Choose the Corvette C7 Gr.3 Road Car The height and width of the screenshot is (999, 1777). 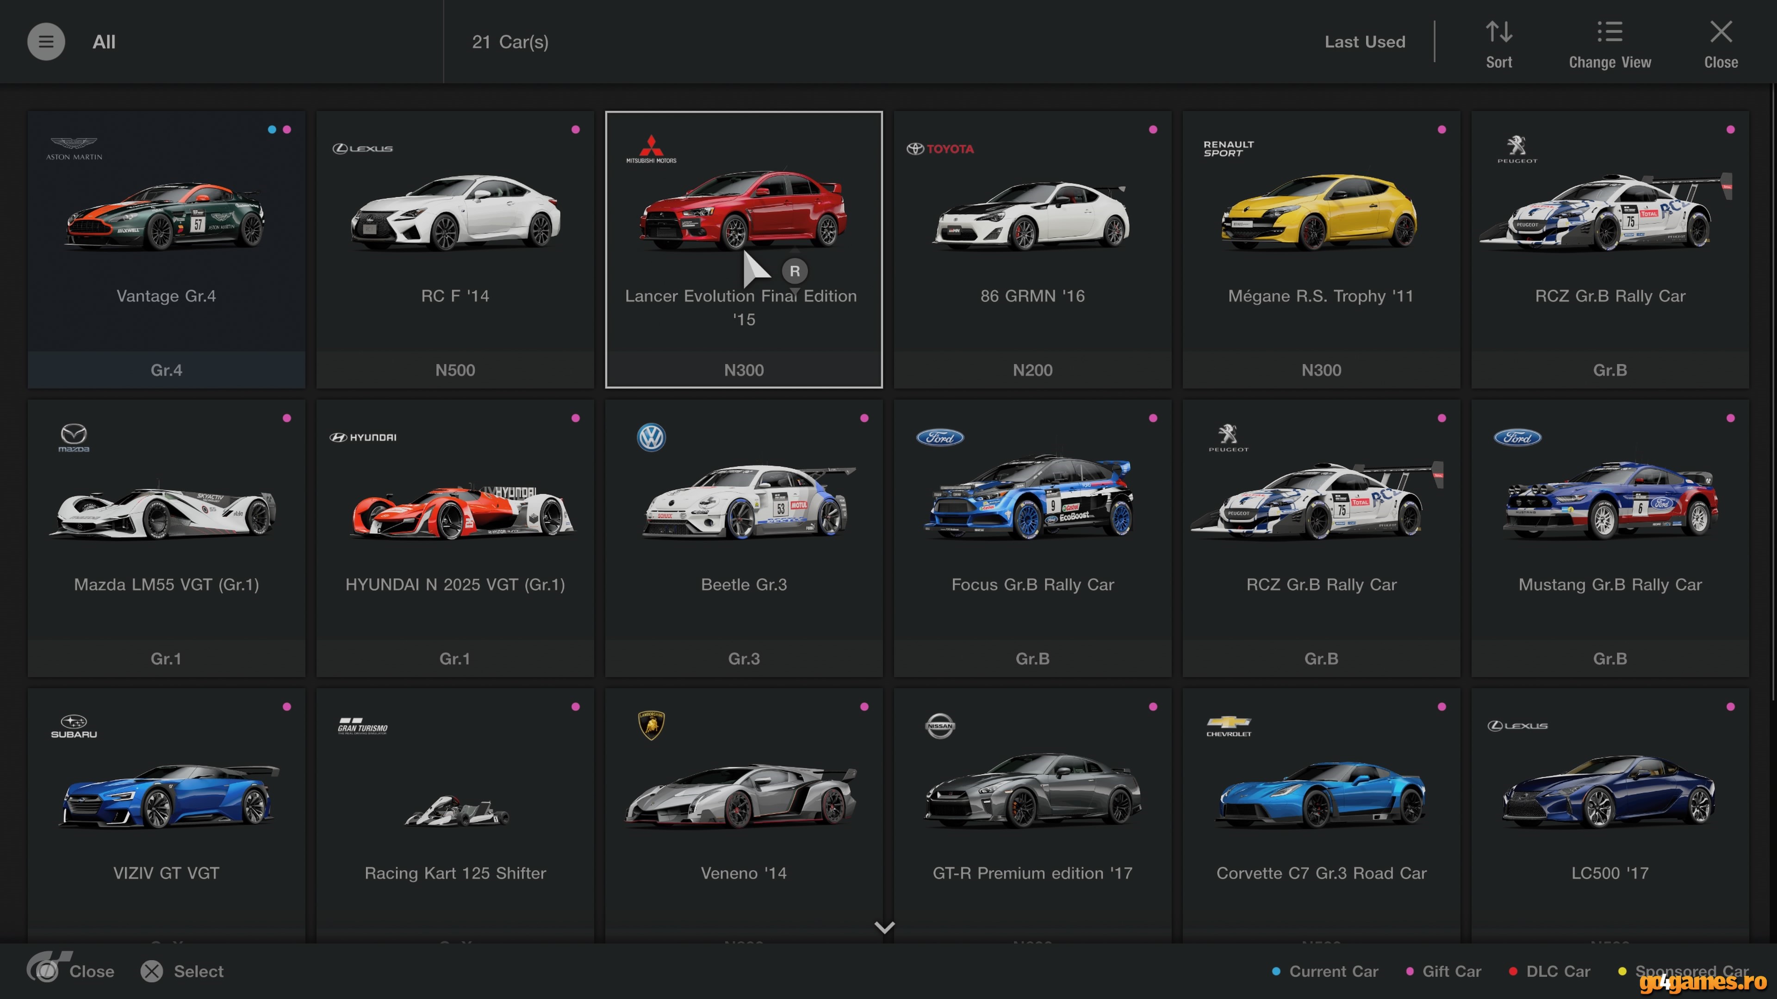1321,815
